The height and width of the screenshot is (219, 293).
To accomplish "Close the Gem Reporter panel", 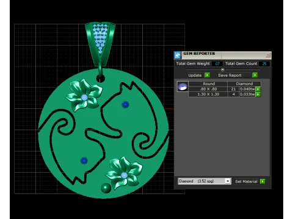I will 268,55.
